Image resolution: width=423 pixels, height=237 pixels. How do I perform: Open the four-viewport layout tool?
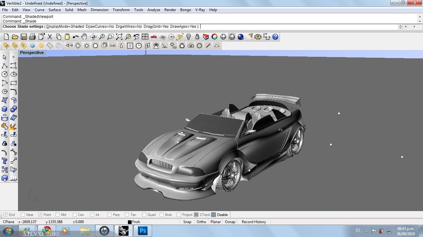click(x=145, y=37)
